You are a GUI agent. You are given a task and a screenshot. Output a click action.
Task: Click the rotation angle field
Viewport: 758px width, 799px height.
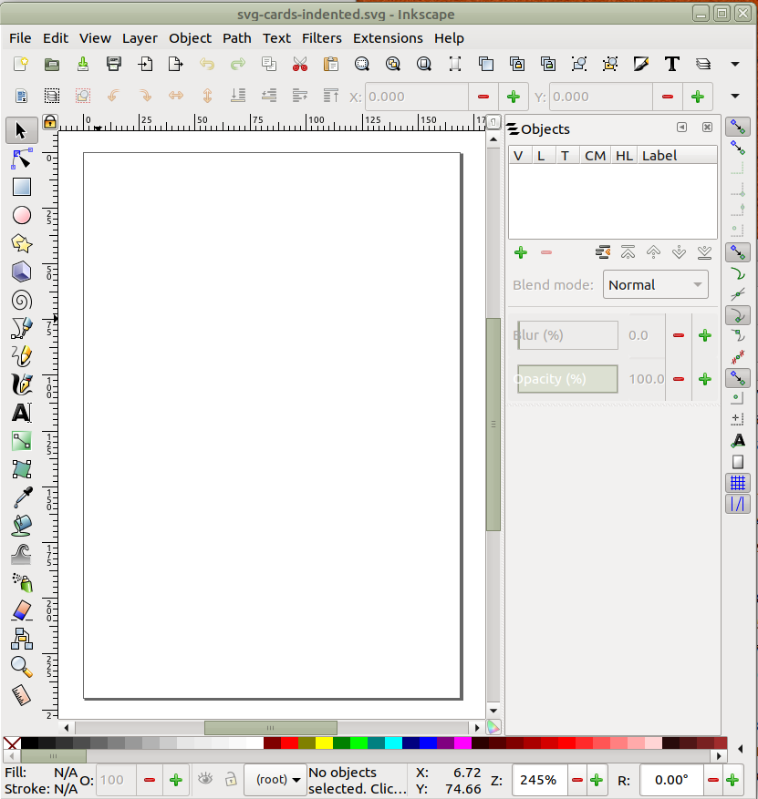(x=672, y=780)
